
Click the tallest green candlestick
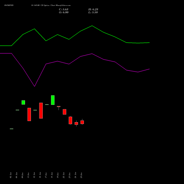pyautogui.click(x=53, y=100)
